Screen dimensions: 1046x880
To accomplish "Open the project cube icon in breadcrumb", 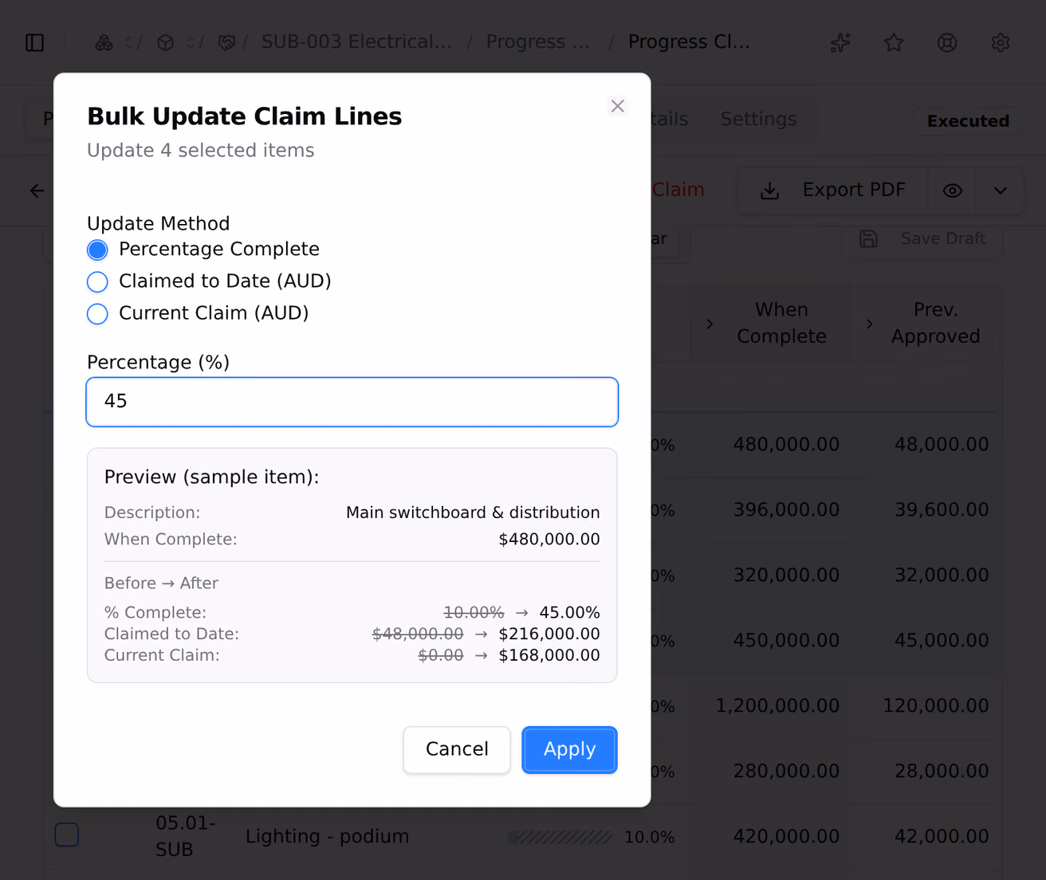I will click(x=165, y=42).
